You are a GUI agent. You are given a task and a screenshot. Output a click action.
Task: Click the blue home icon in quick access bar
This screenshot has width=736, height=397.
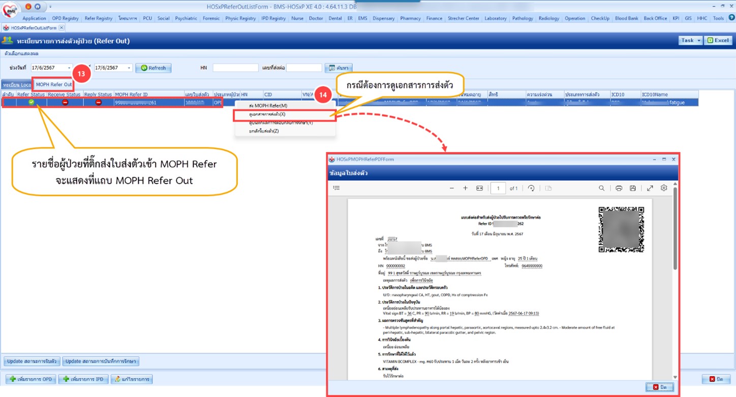(38, 7)
